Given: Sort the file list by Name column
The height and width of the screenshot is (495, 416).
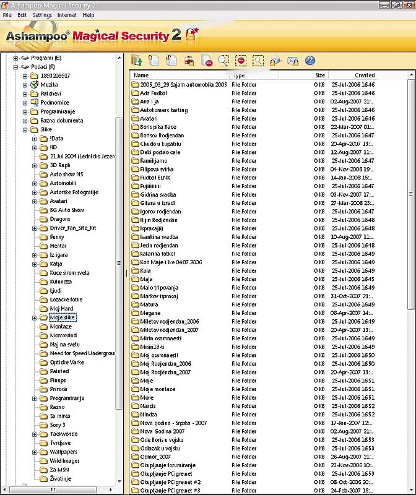Looking at the screenshot, I should (x=180, y=75).
